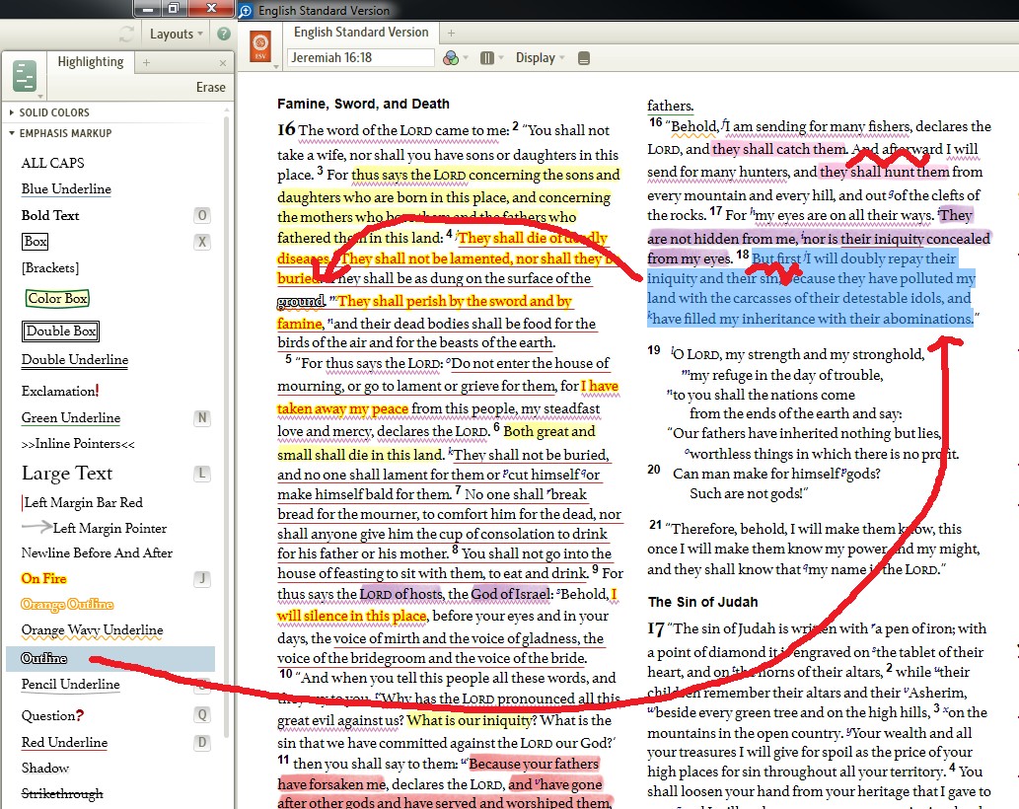Click the N shortcut key for Green Underline

tap(202, 418)
